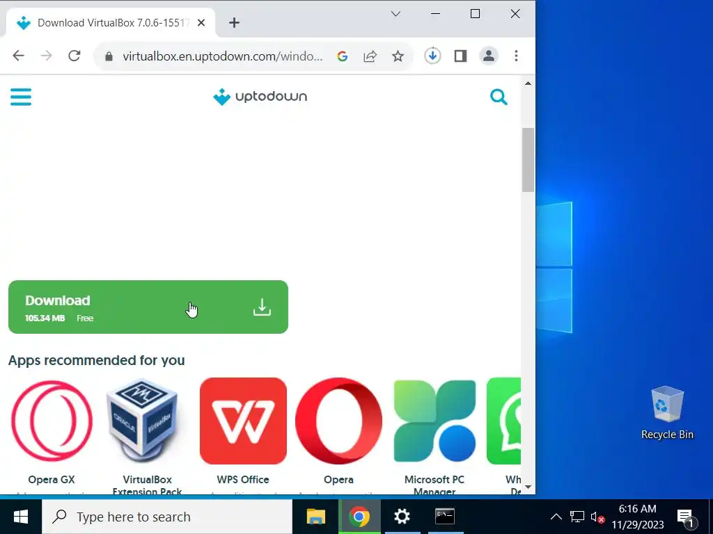Click the scrollbar up arrow

point(528,83)
